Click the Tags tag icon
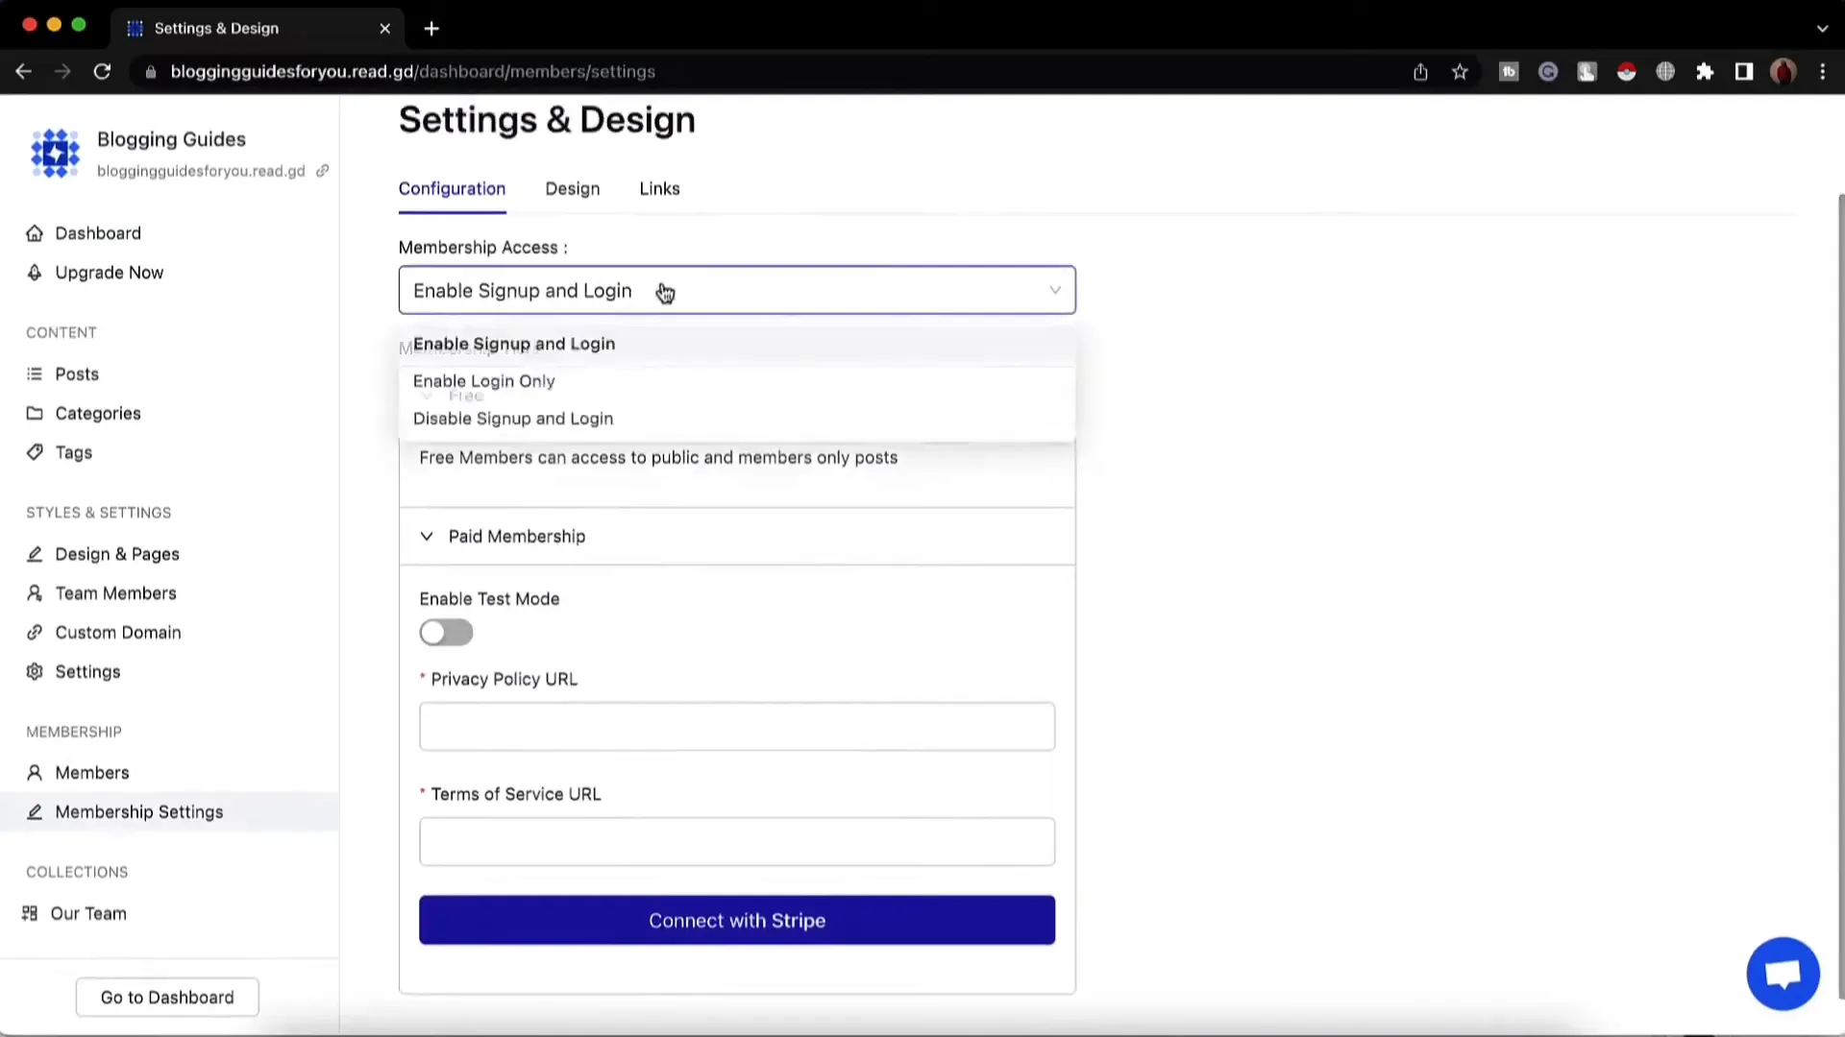The image size is (1845, 1037). (35, 452)
